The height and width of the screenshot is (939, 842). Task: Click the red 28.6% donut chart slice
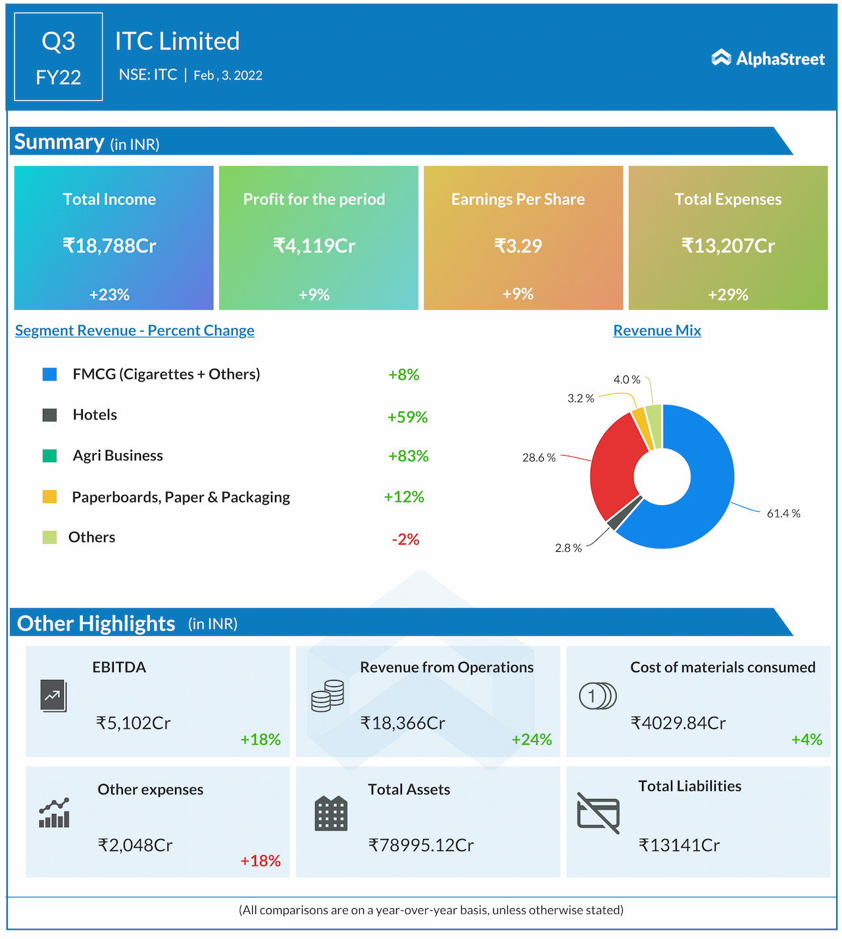pos(612,467)
